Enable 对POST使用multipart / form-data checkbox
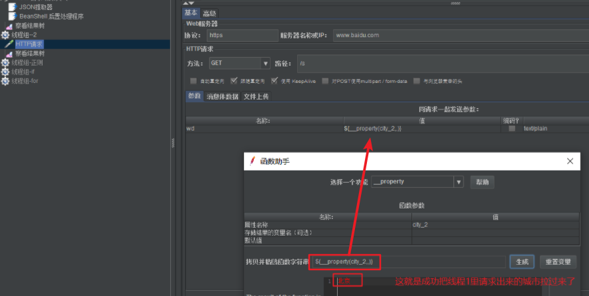The width and height of the screenshot is (589, 296). [x=325, y=81]
